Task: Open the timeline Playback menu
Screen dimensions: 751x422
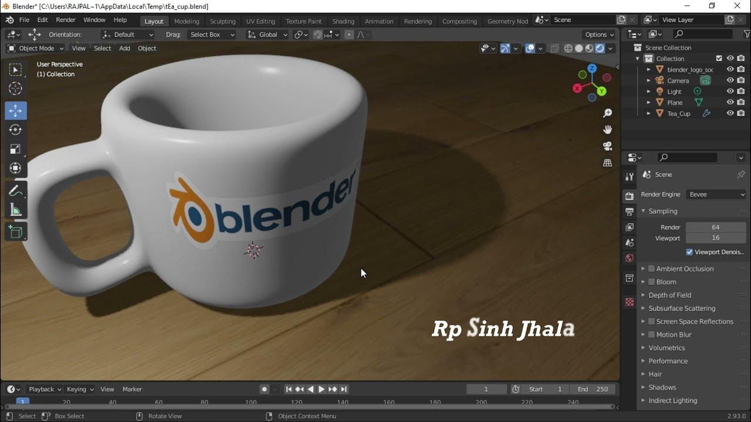Action: pyautogui.click(x=45, y=389)
